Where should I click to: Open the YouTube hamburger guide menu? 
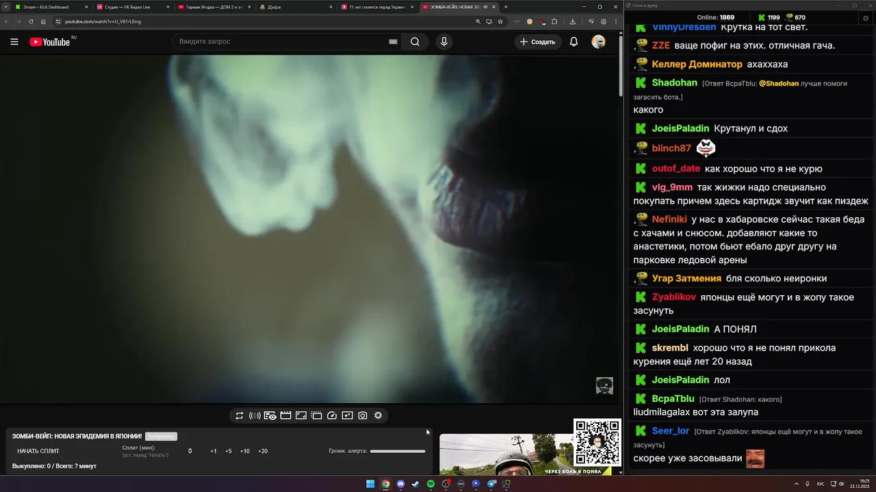tap(14, 42)
